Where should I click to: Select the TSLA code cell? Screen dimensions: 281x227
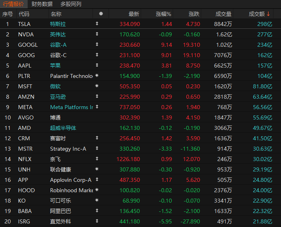pos(24,24)
